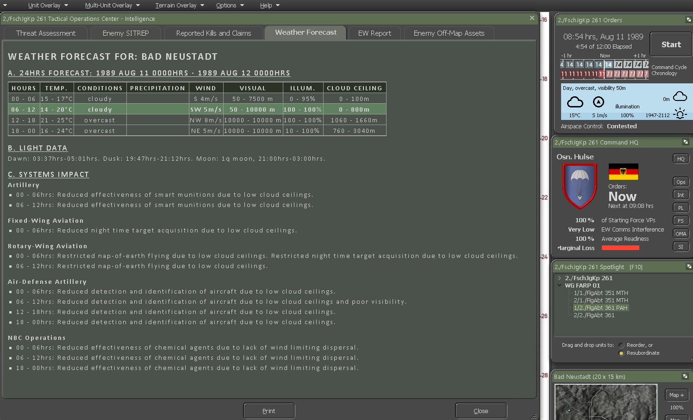Screen dimensions: 693x420
Task: Click the SI staff button
Action: pos(681,247)
